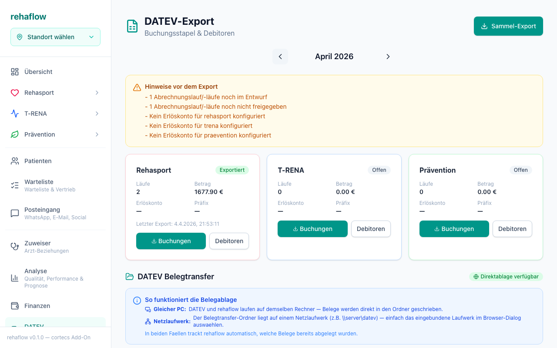Click the Finanzen wallet icon
The image size is (557, 348).
tap(14, 305)
